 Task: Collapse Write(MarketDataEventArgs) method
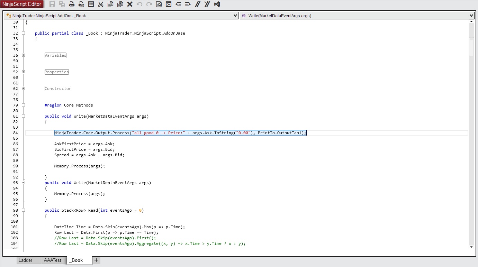(24, 116)
